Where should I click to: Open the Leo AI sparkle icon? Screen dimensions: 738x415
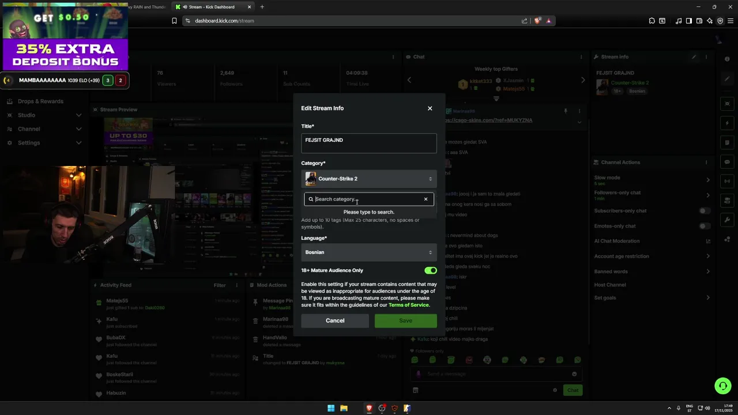(x=710, y=21)
